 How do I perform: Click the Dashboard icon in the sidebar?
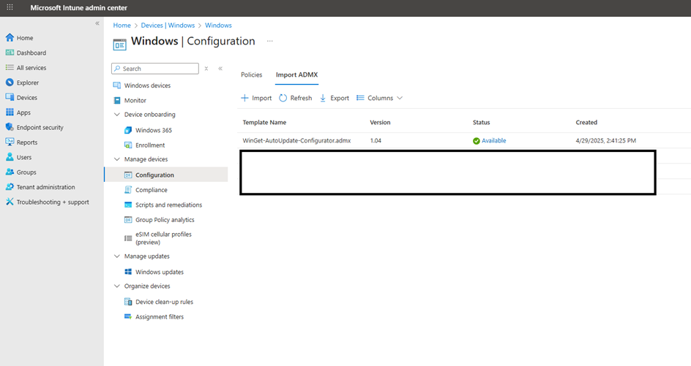(10, 53)
